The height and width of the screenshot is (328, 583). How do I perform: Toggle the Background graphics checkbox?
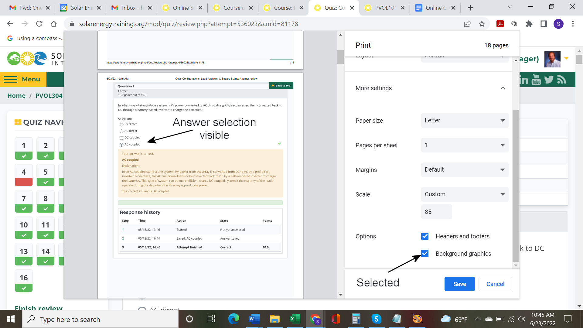[425, 254]
